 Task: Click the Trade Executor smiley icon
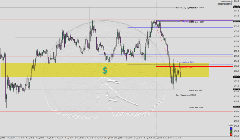click(x=232, y=2)
